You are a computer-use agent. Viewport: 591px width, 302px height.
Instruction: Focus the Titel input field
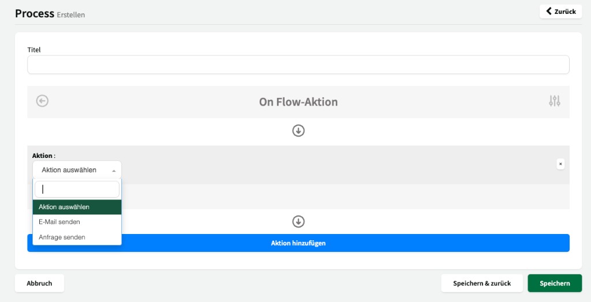(298, 65)
